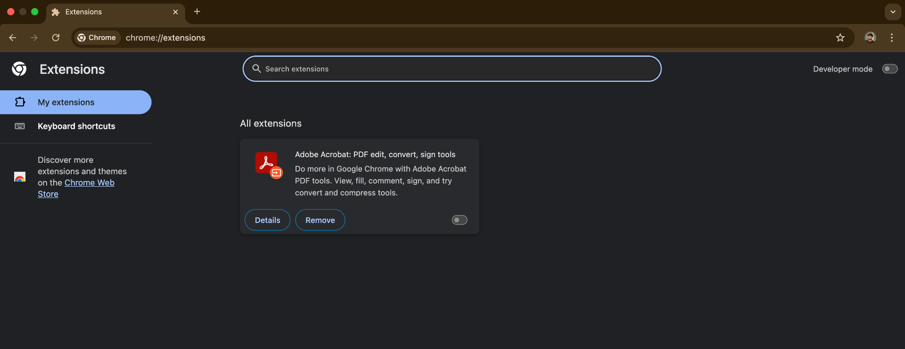Select the Extensions browser tab

click(x=115, y=12)
